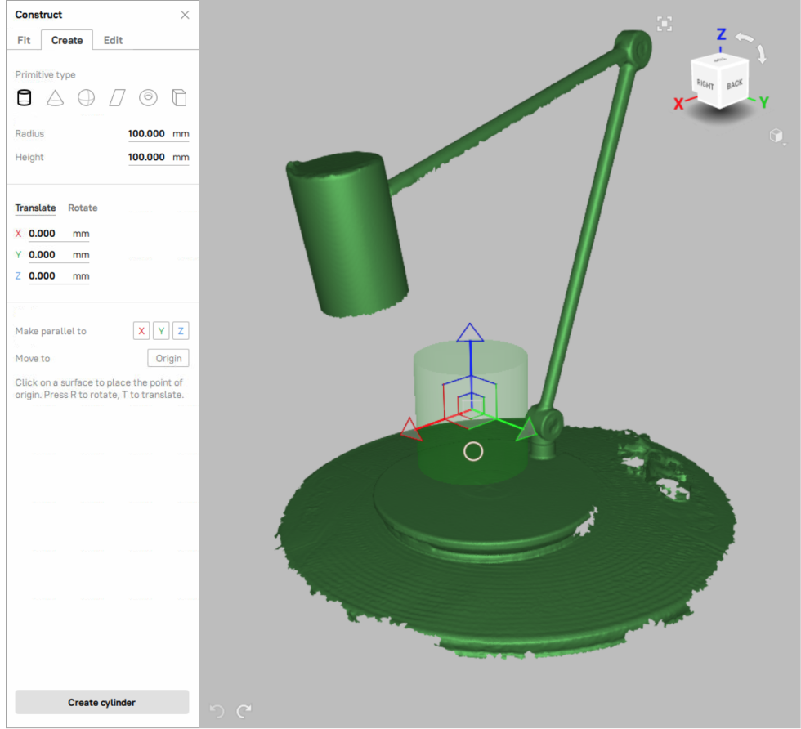This screenshot has width=801, height=729.
Task: Make parallel to Z axis
Action: 181,331
